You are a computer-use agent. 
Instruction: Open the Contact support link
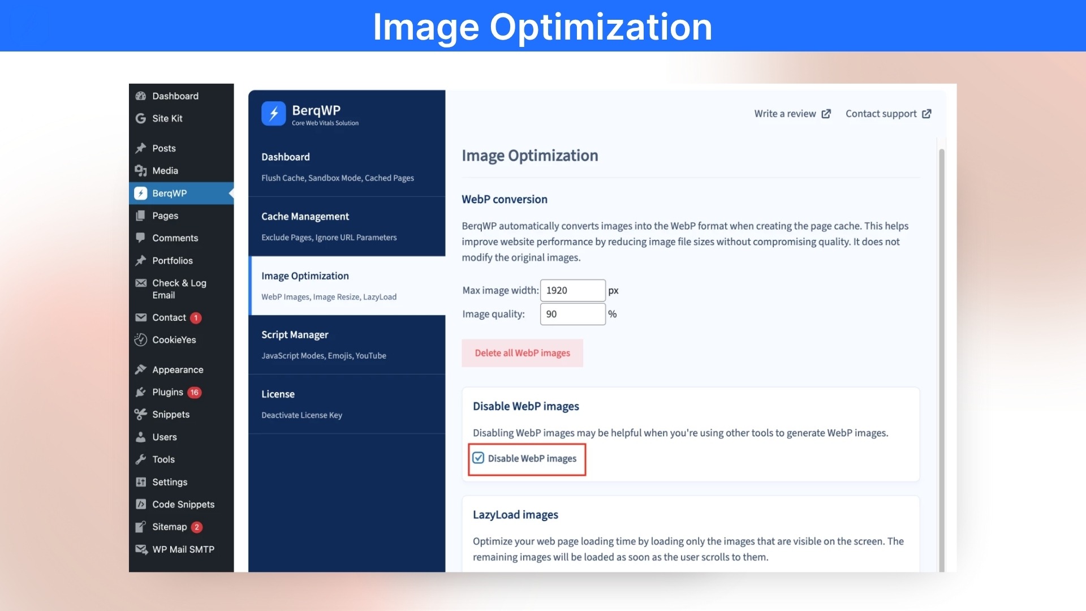pos(881,113)
